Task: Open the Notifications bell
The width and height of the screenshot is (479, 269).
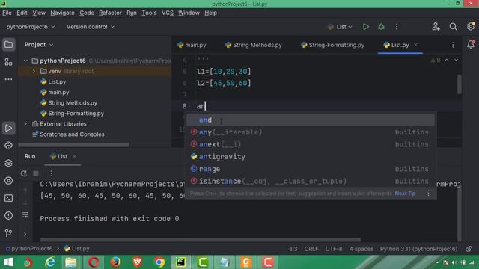Action: tap(471, 45)
